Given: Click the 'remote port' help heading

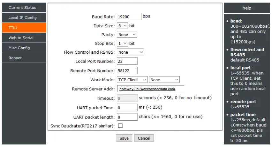Looking at the screenshot, I should point(243,102).
